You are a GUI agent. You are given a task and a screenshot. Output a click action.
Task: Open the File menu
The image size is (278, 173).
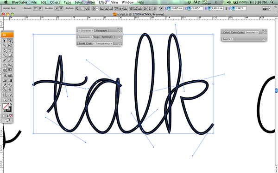coord(34,2)
